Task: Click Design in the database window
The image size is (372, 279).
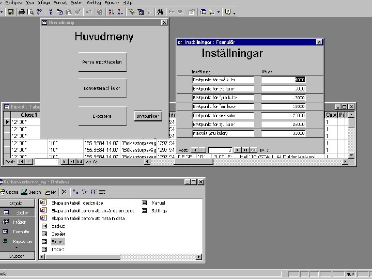Action: point(31,192)
